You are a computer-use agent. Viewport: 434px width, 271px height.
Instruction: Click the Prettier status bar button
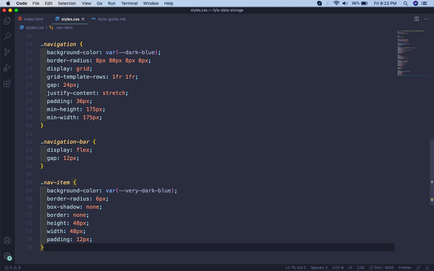pyautogui.click(x=405, y=267)
